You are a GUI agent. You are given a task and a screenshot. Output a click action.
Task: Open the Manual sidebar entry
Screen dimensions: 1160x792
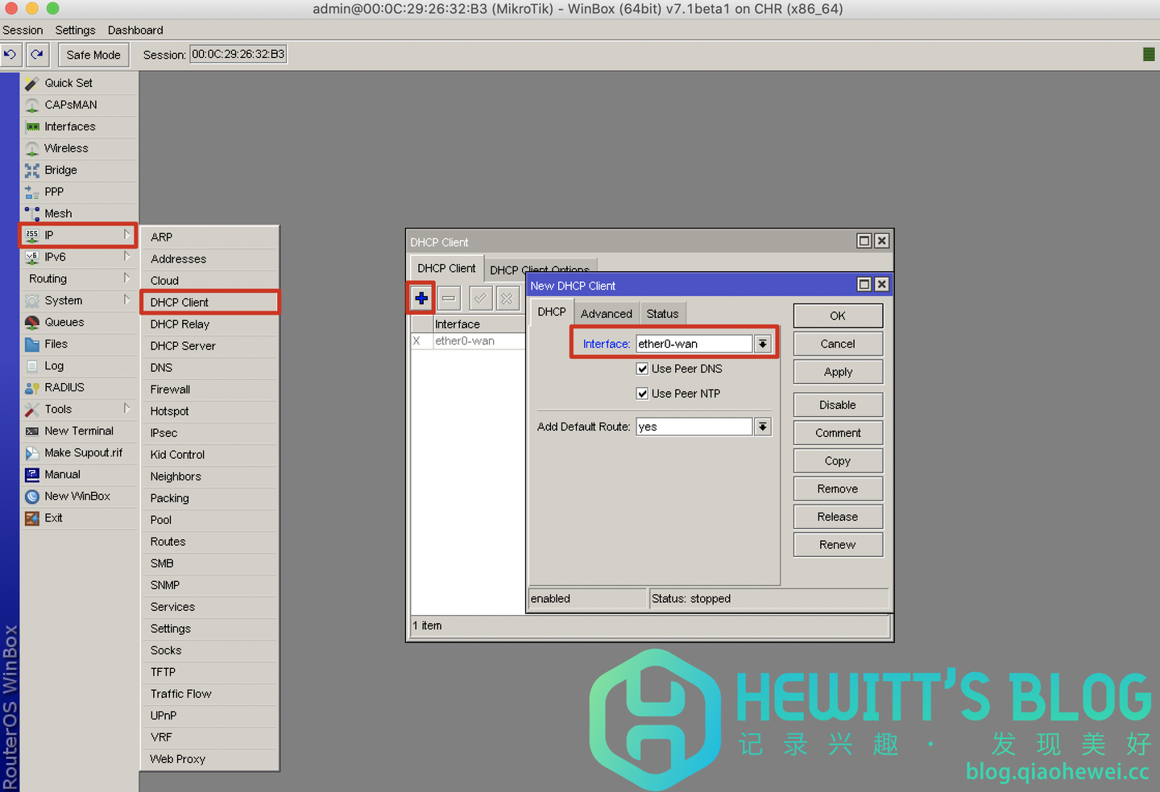tap(79, 474)
